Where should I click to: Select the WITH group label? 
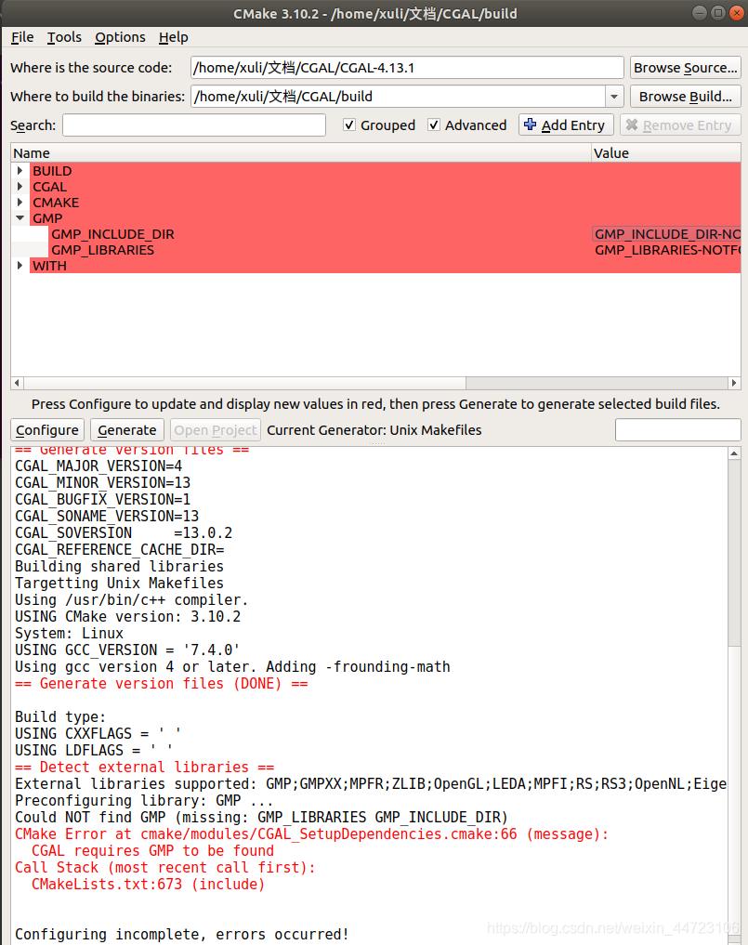49,265
